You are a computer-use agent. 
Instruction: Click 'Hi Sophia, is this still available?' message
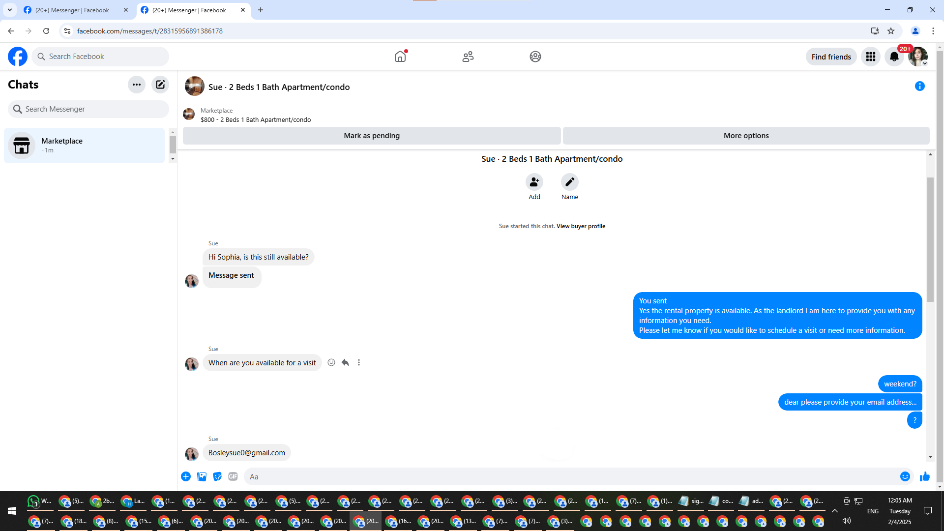point(258,257)
